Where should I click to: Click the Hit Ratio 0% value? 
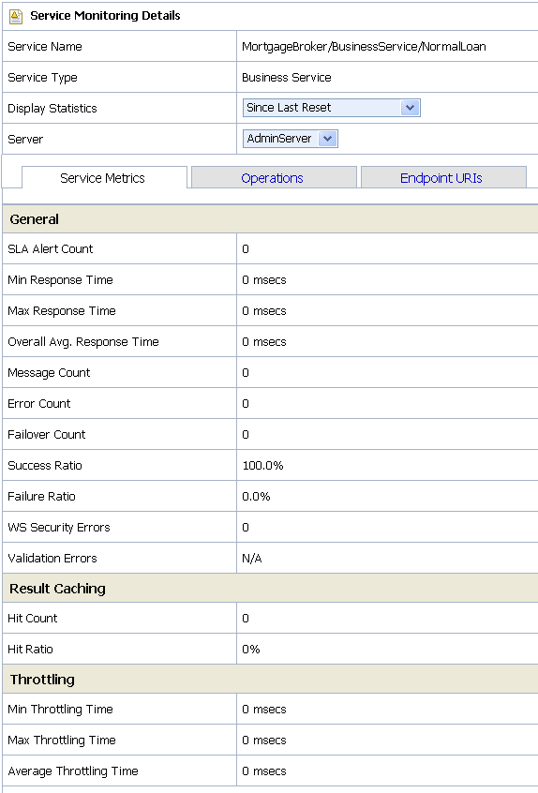[x=251, y=649]
